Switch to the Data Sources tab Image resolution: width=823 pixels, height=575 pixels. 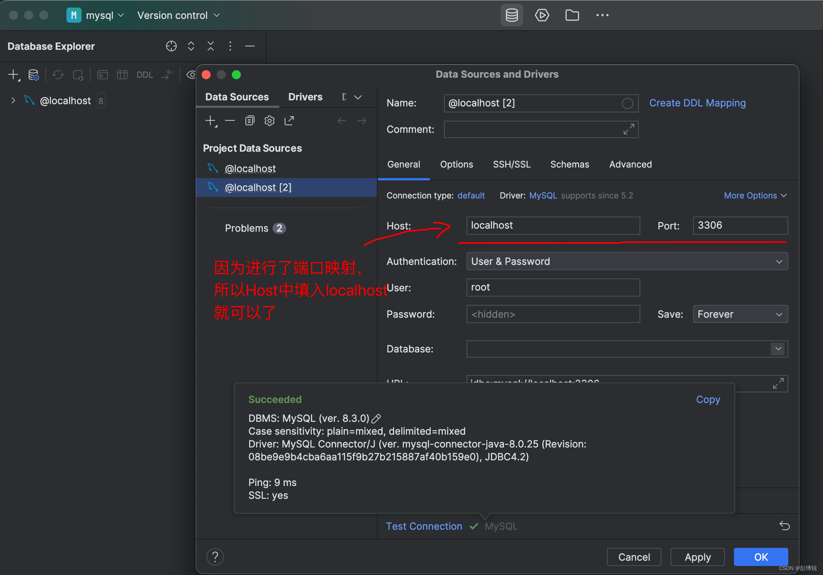[x=237, y=97]
